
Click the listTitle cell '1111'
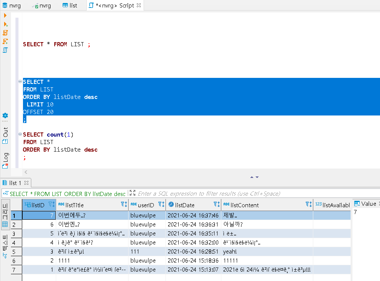pyautogui.click(x=92, y=261)
